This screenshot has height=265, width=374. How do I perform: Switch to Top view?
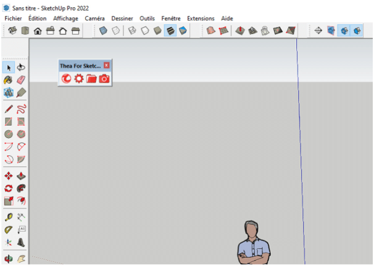[x=25, y=30]
